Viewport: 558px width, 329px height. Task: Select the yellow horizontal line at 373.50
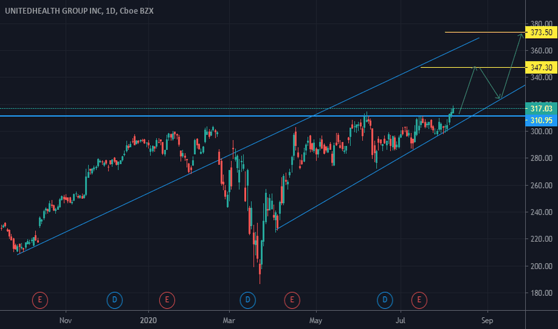coord(485,32)
